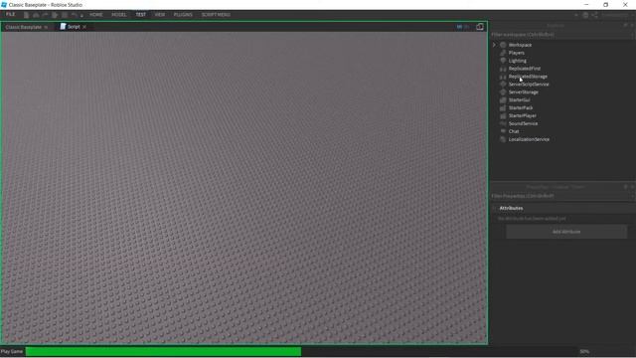Undock the Properties panel
This screenshot has height=358, width=636.
point(625,187)
